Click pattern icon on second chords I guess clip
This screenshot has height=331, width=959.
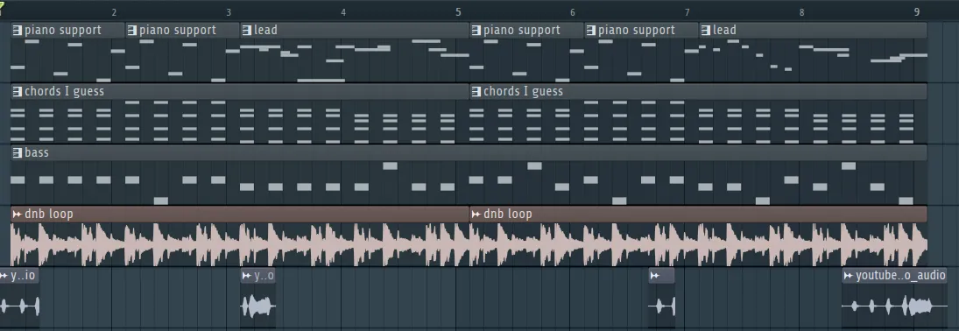pos(476,91)
